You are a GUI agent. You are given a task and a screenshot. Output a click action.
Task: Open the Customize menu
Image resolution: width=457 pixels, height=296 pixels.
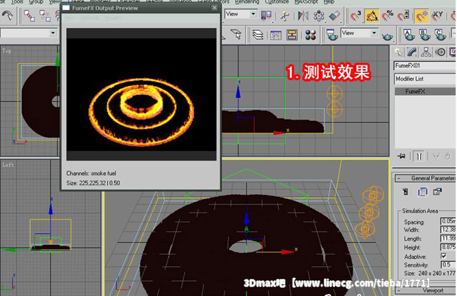coord(277,2)
